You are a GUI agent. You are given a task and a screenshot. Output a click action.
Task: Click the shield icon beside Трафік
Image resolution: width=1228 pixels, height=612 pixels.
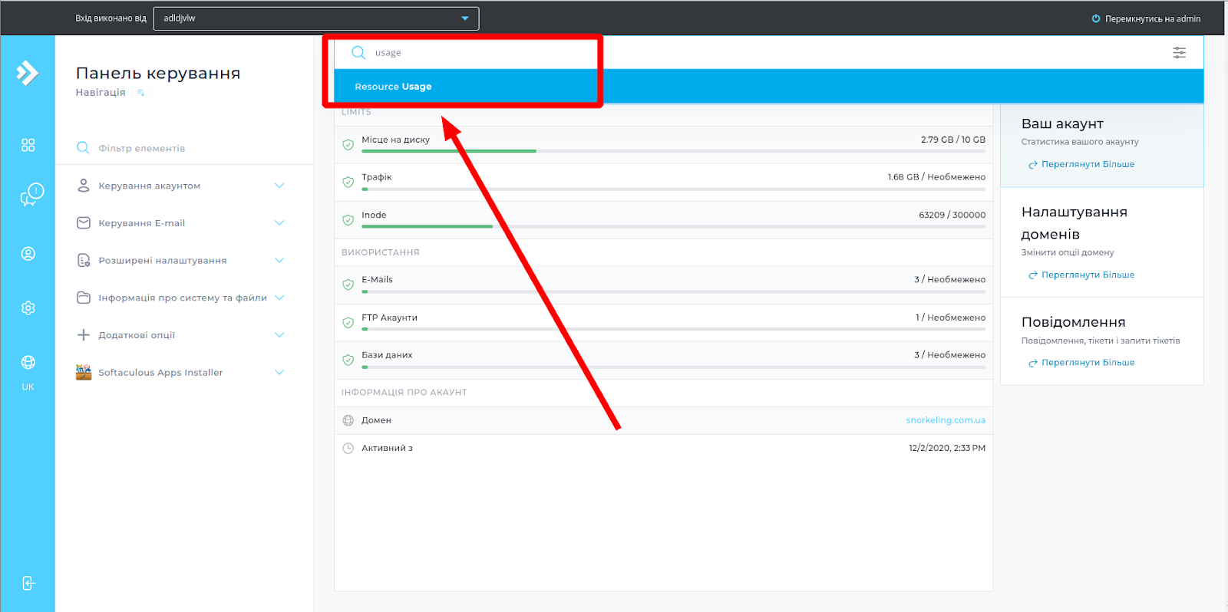click(x=348, y=182)
